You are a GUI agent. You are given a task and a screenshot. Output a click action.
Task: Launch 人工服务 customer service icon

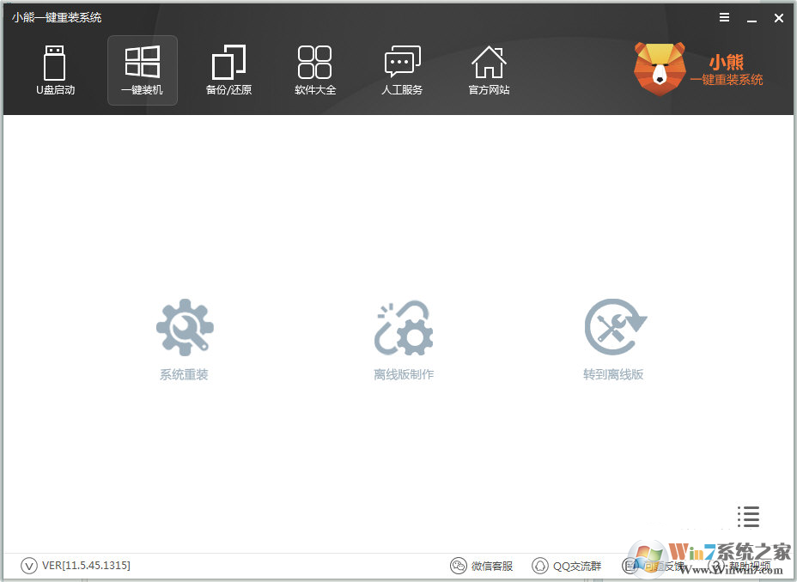(x=401, y=69)
